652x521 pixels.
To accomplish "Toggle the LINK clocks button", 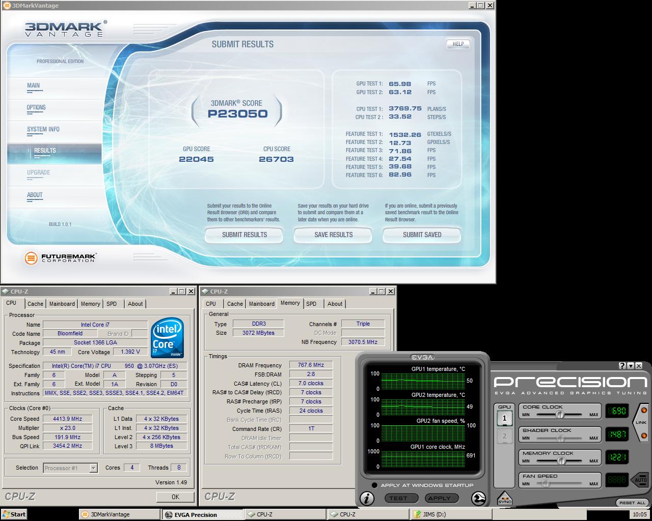I will click(x=642, y=422).
